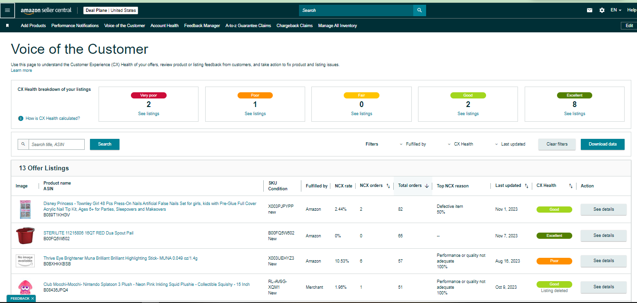Screen dimensions: 637x303
Task: Click SKU text X003UEHYZ3
Action: 281,258
